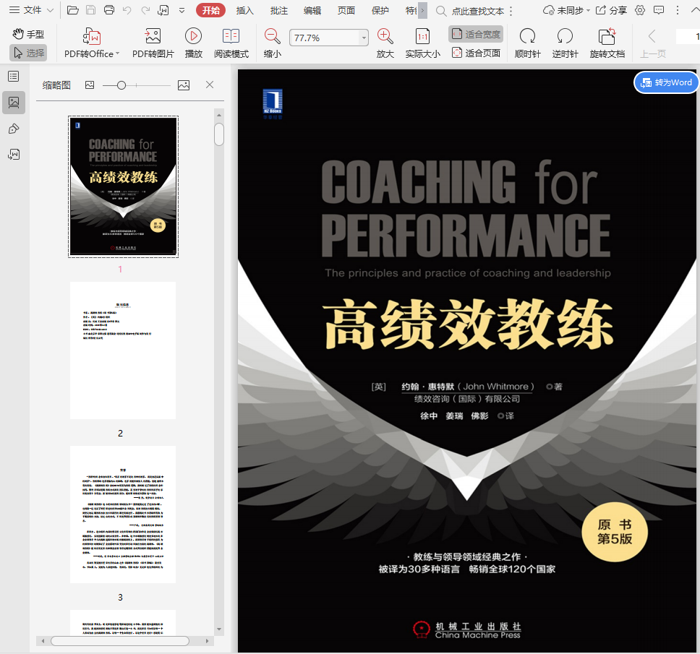Click the PDF转图片 tool
The width and height of the screenshot is (700, 654).
click(153, 43)
